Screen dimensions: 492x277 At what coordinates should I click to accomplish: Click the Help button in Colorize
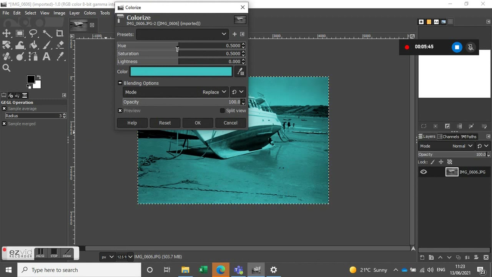[132, 123]
